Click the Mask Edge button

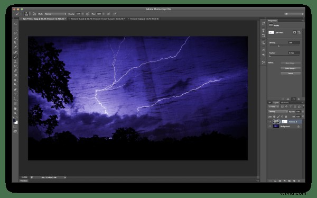click(290, 63)
